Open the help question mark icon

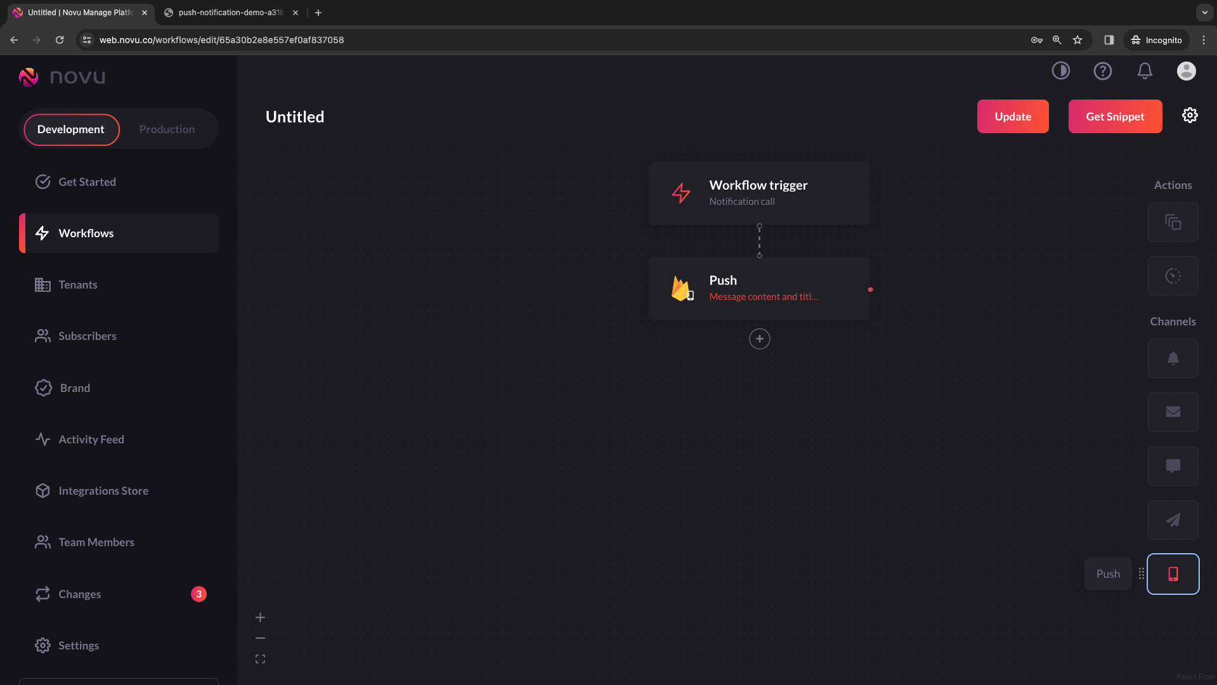[x=1103, y=70]
